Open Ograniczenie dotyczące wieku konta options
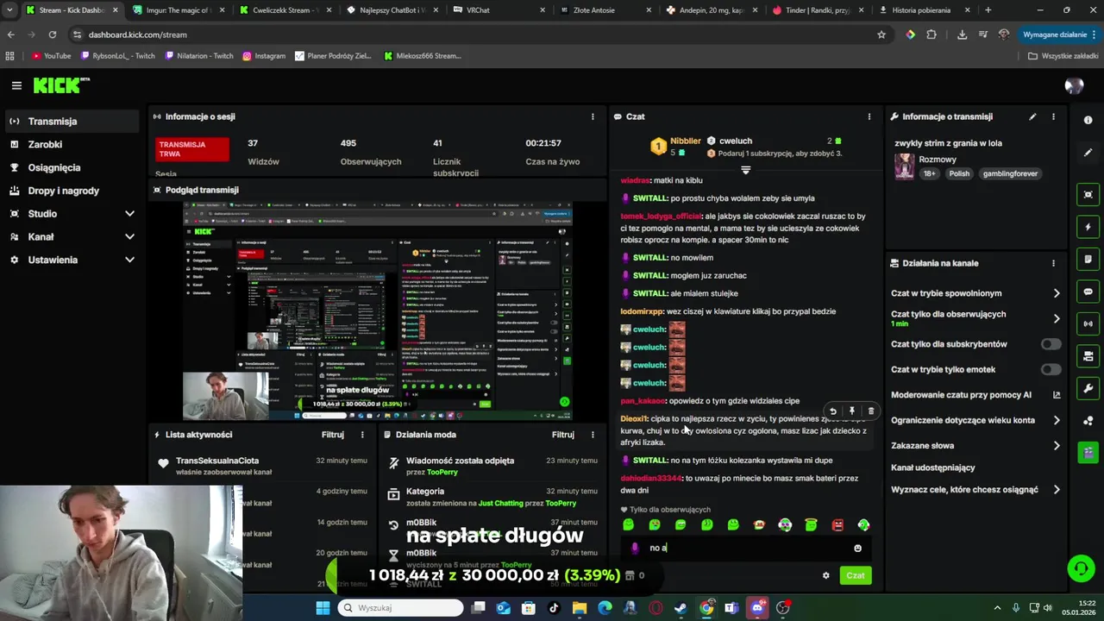1104x621 pixels. pyautogui.click(x=975, y=420)
